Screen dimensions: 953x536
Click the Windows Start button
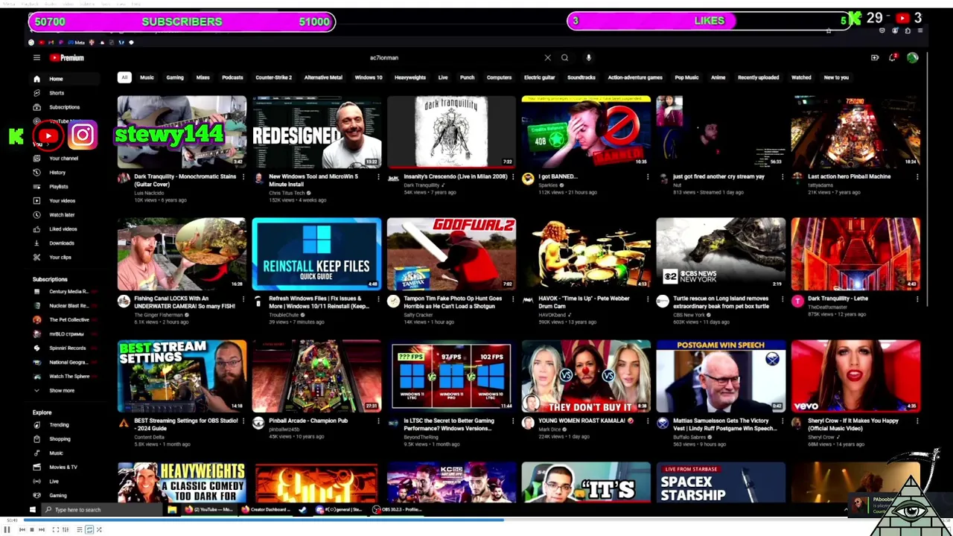coord(32,510)
